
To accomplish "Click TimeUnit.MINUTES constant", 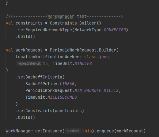I will tap(72, 63).
